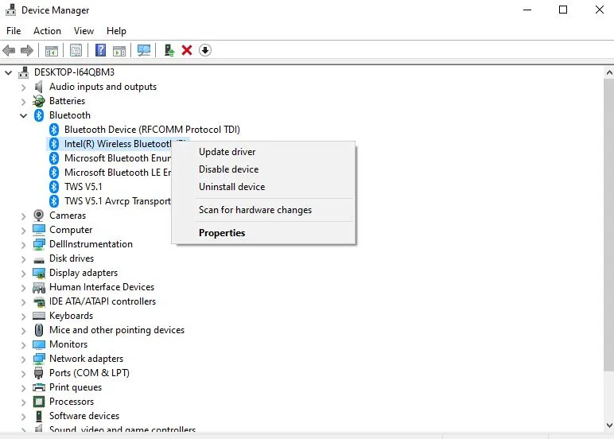Select the Intel(R) Wireless Bluetooth device

click(x=118, y=144)
